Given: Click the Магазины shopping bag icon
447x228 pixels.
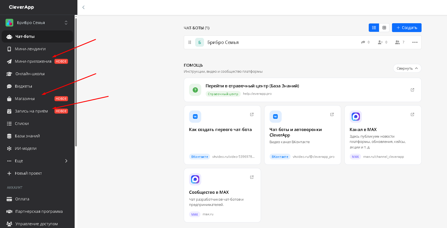Looking at the screenshot, I should pos(9,99).
